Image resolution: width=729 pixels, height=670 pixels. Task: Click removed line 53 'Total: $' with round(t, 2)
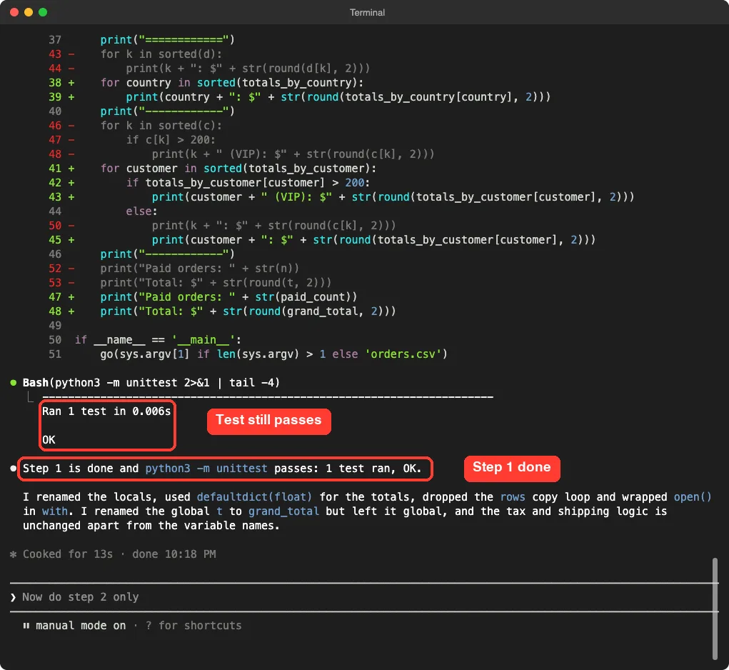190,283
